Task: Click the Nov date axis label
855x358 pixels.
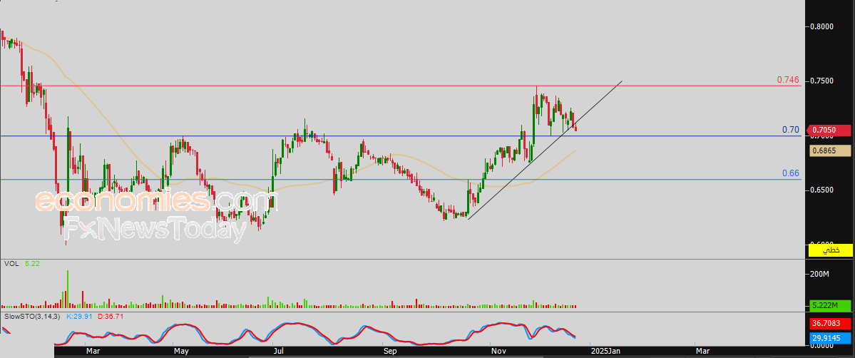Action: pyautogui.click(x=498, y=351)
